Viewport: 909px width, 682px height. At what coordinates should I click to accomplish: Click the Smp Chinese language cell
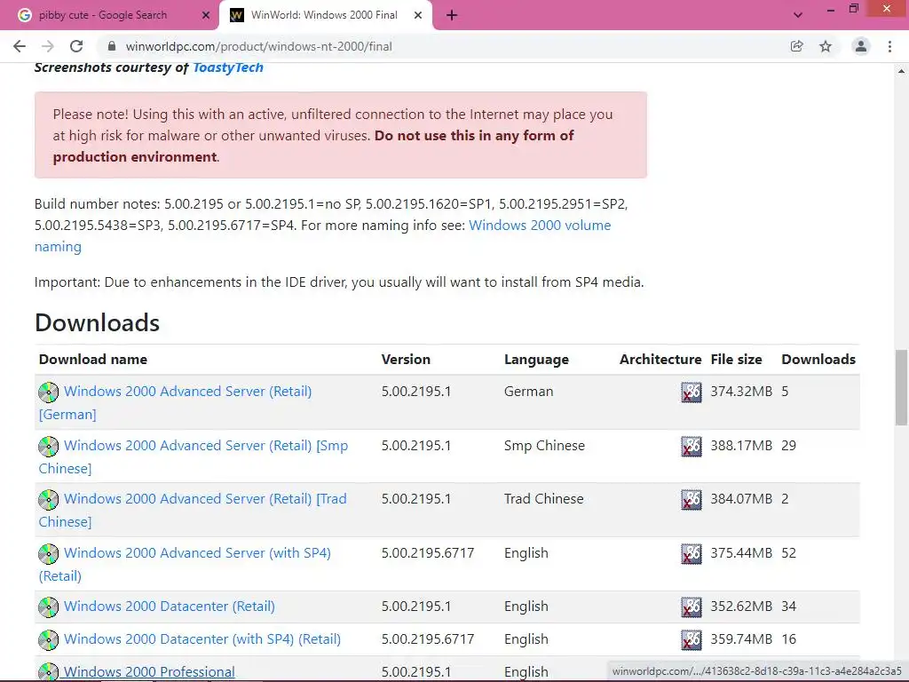(544, 446)
